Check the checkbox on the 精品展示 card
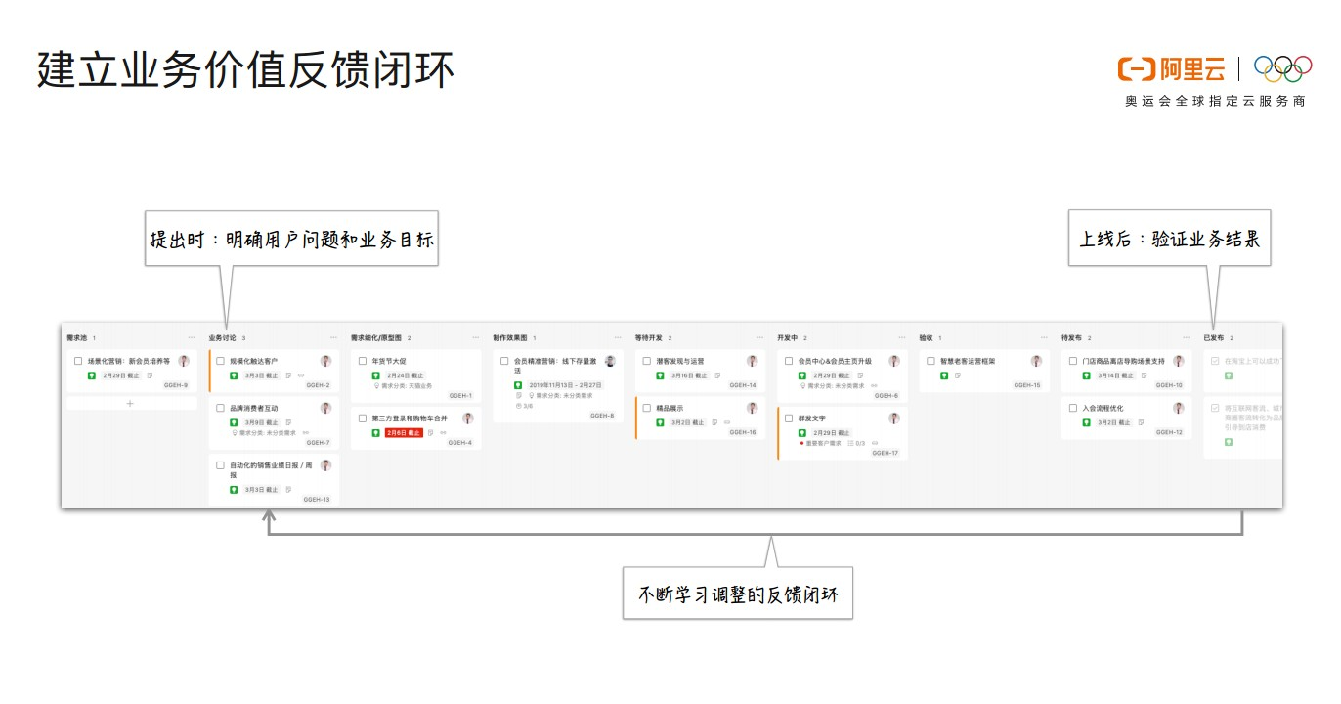Screen dimensions: 1341x704 coord(645,408)
